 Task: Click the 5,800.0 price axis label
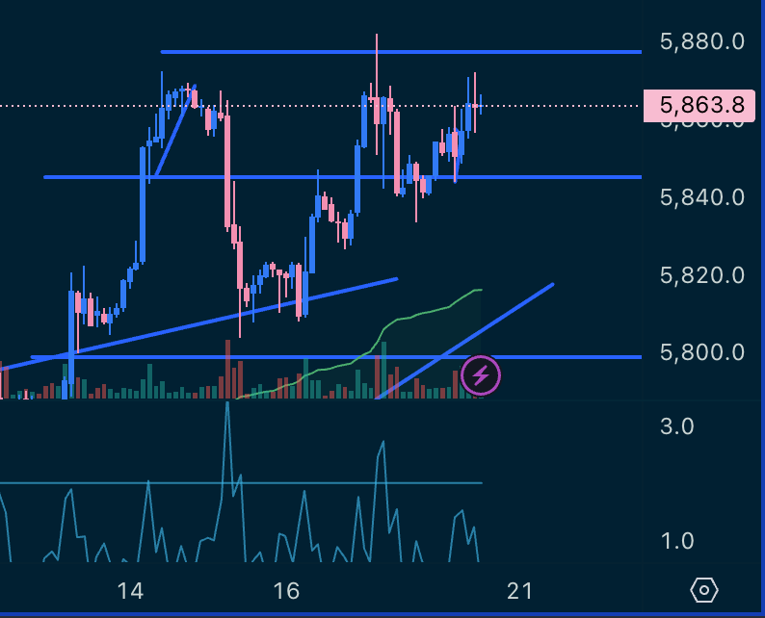(701, 352)
